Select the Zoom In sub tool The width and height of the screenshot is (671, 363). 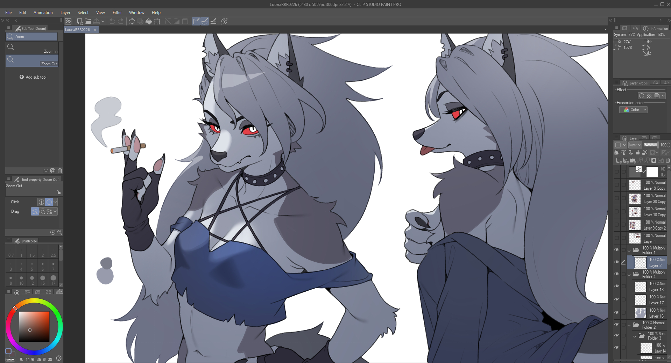click(32, 48)
